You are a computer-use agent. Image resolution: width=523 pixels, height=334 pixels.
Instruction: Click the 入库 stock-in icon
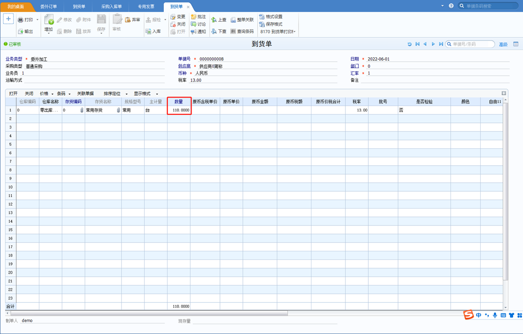[148, 31]
